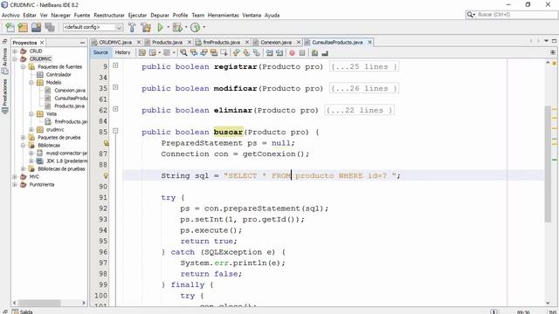Collapse the Modelo package node
Image resolution: width=559 pixels, height=314 pixels.
(31, 83)
